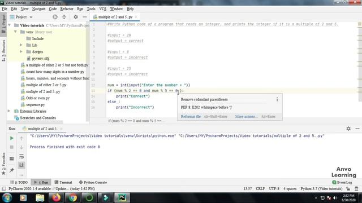
Task: Click Update link in status bar
Action: click(63, 189)
